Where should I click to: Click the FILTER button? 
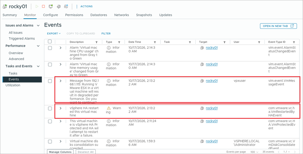coord(106,34)
